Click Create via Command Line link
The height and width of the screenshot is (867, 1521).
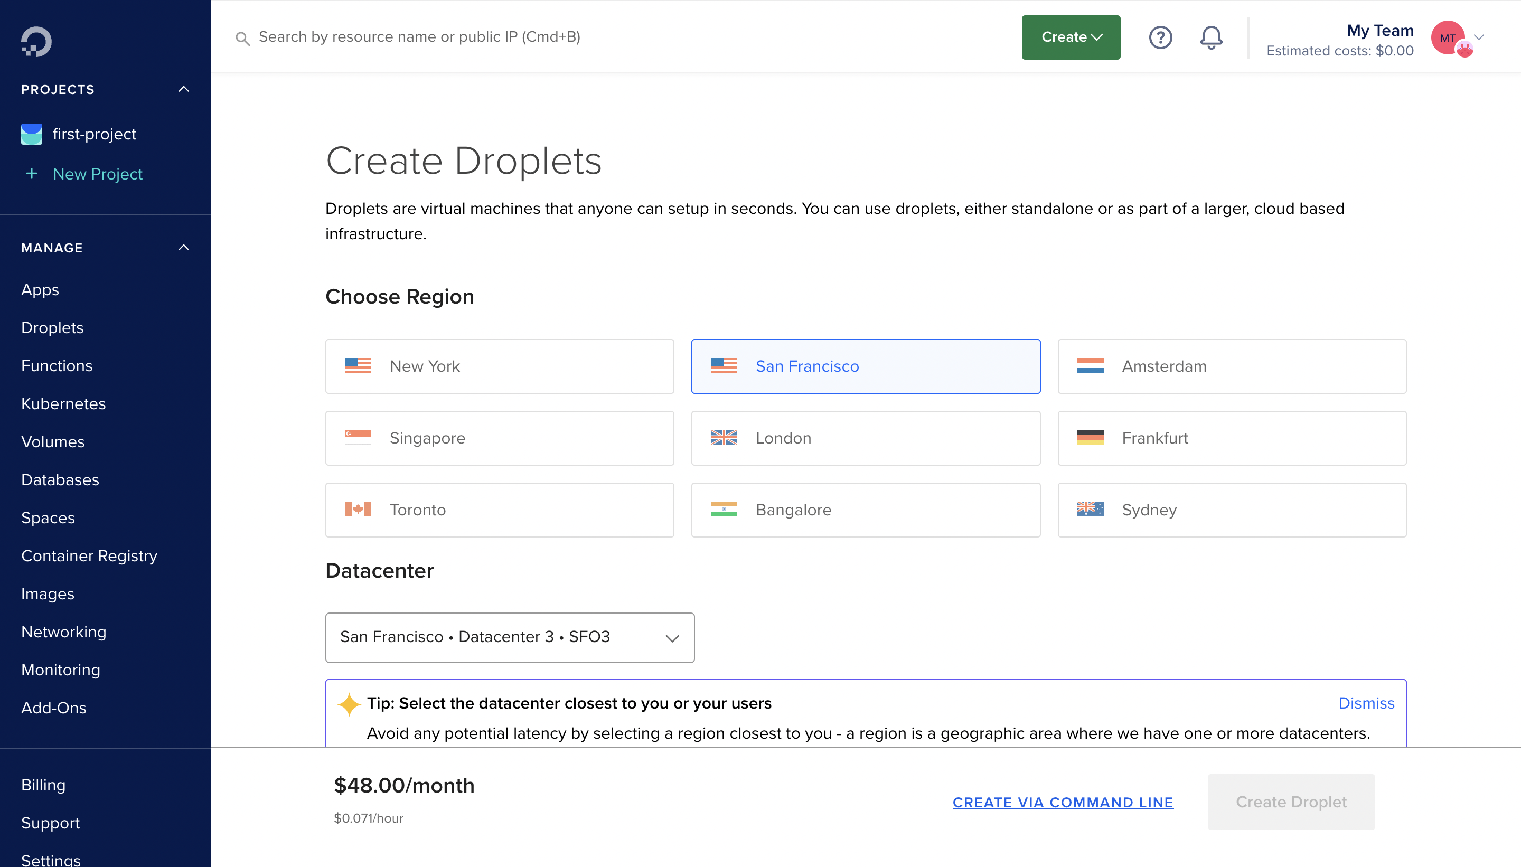[1063, 802]
